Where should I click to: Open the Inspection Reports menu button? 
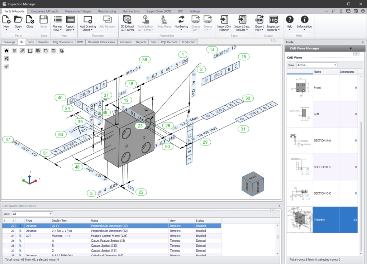point(274,23)
